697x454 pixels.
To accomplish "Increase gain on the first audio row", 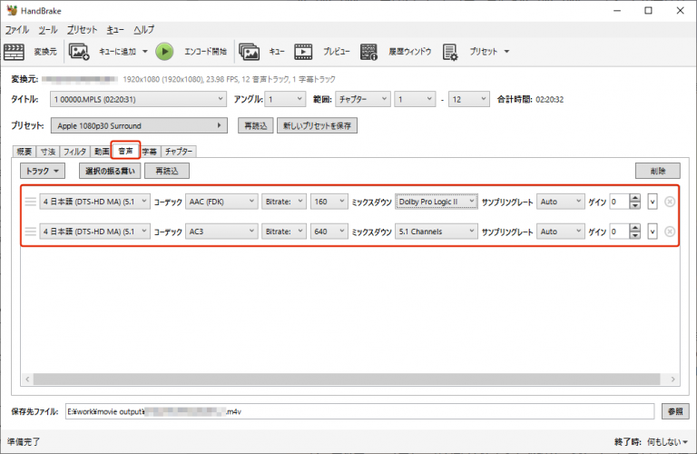I will tap(635, 198).
